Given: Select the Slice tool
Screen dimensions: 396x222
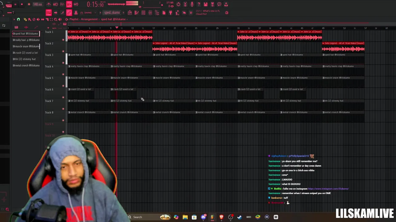Looking at the screenshot, I should (47, 19).
